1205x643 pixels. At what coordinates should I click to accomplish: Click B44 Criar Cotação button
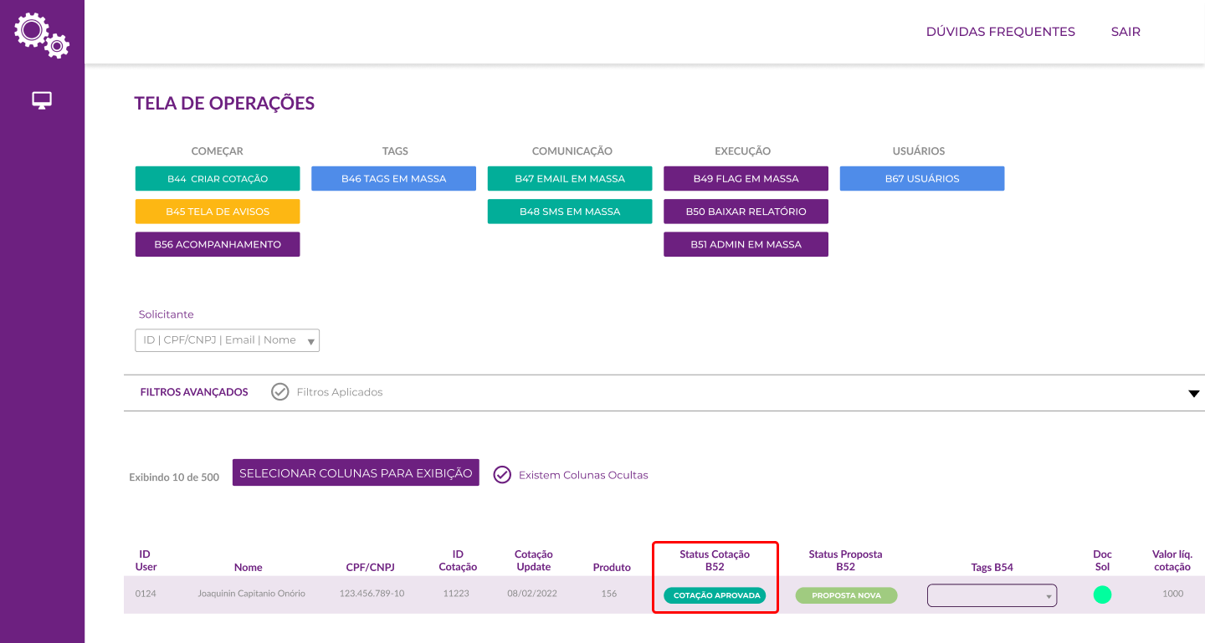tap(218, 179)
